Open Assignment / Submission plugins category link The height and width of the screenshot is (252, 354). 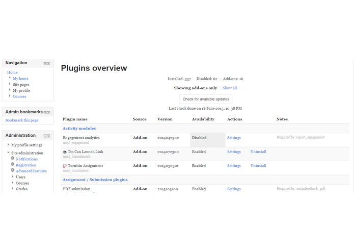(95, 180)
